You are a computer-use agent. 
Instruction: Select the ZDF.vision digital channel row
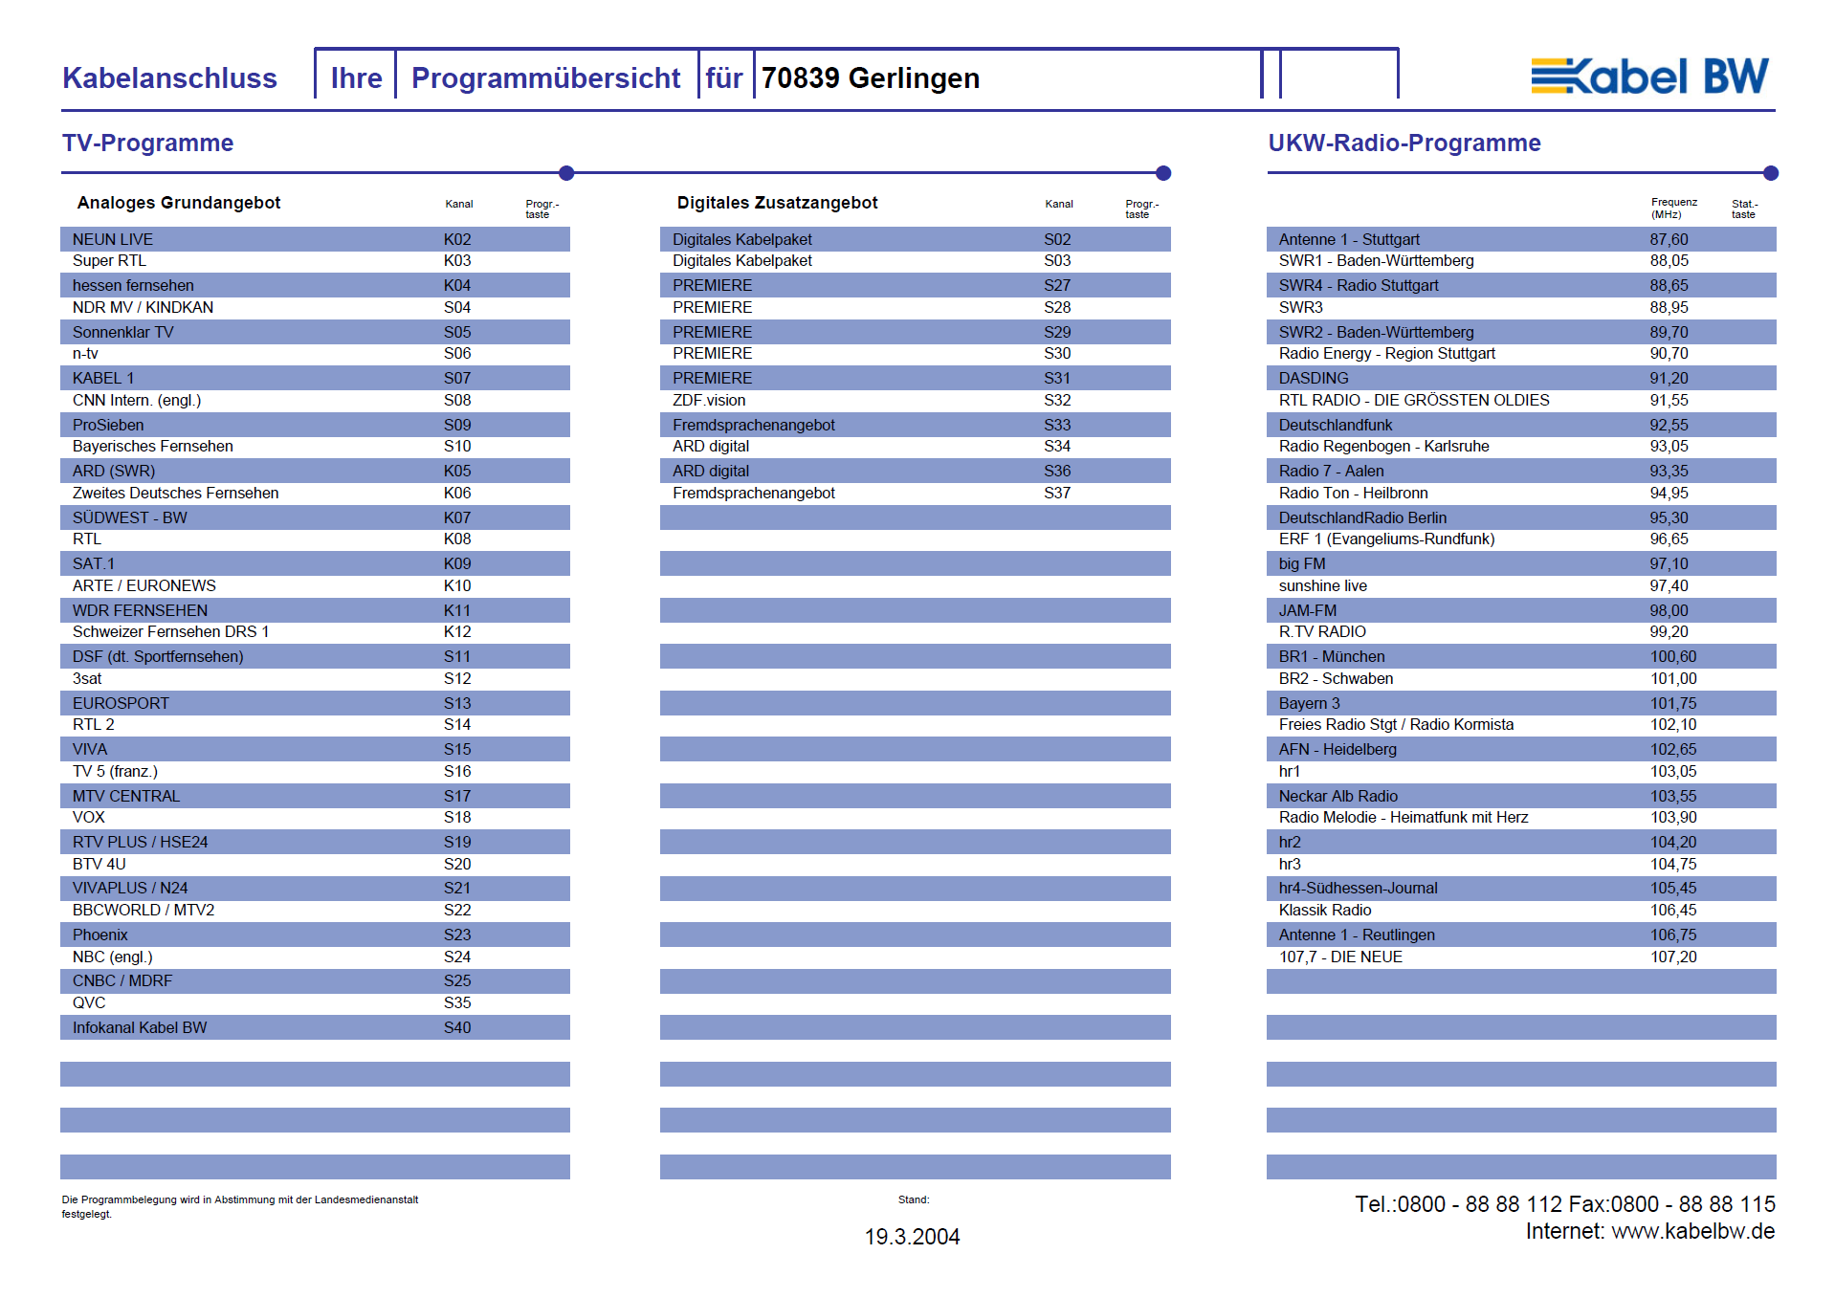915,400
